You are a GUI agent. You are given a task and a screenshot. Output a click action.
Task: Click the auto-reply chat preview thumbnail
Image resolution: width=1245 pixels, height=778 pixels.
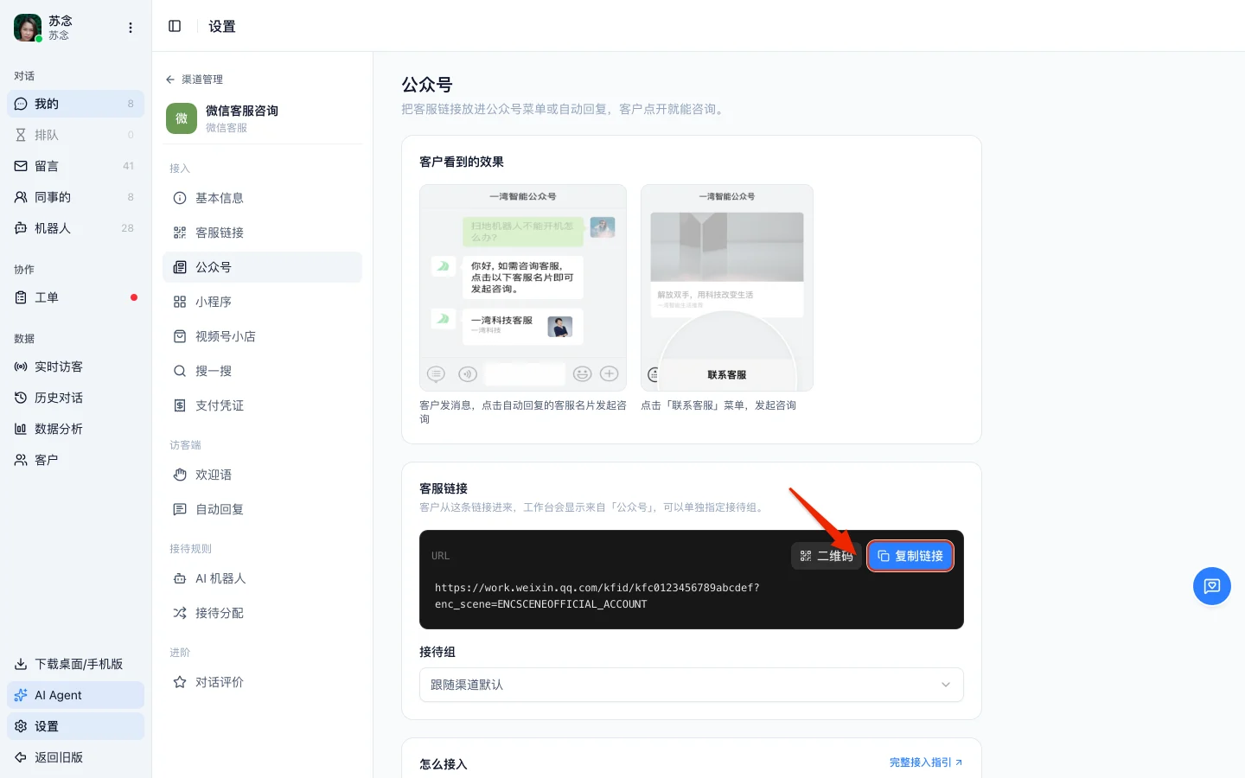(x=523, y=288)
